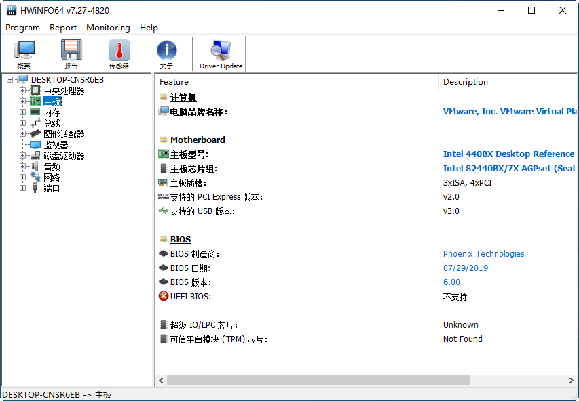This screenshot has height=401, width=579.
Task: Click the computer icon beside 电脑品牌名称
Action: pyautogui.click(x=164, y=111)
